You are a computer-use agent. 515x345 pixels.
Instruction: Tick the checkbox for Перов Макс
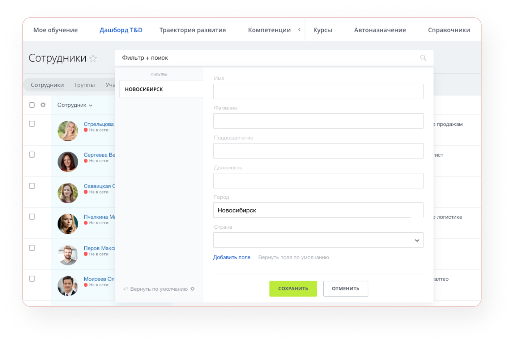click(x=32, y=248)
